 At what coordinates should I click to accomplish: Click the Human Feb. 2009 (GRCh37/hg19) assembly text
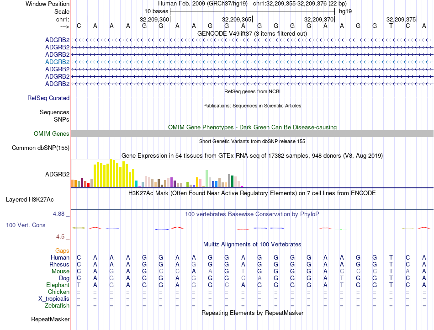tap(202, 4)
